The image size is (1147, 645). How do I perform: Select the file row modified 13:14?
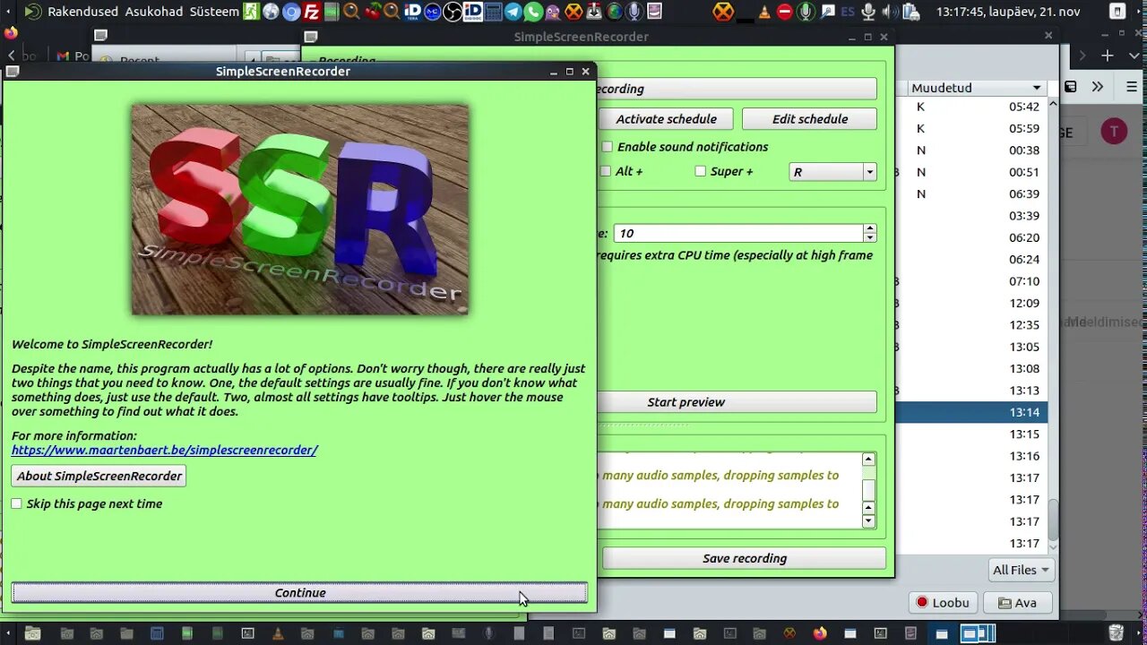972,412
